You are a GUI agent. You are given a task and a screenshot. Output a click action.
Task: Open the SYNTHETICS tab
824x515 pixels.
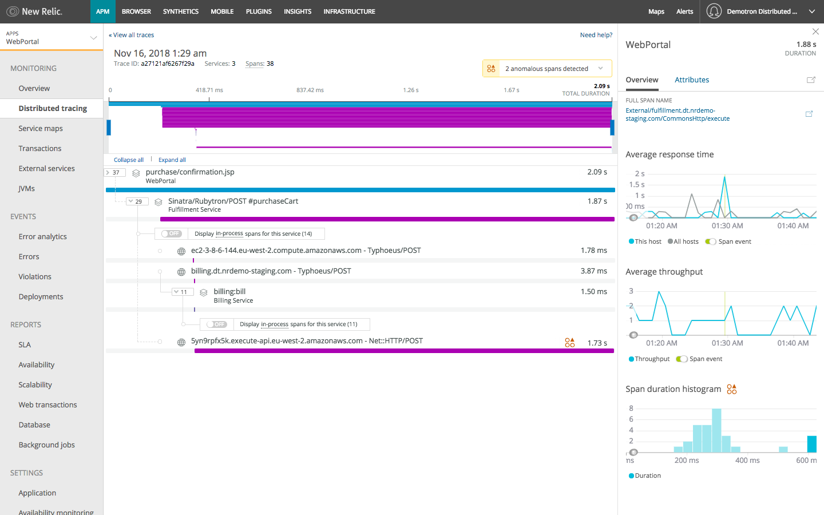(x=181, y=11)
